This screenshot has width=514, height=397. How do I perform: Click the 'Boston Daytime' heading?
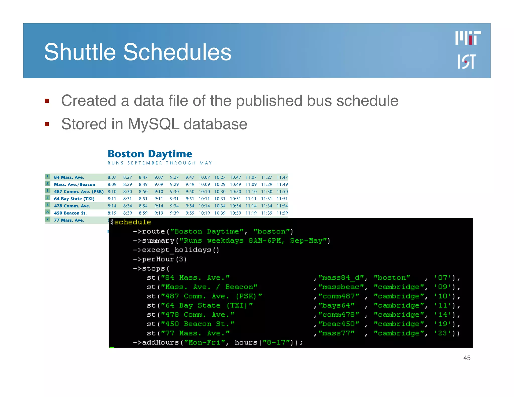point(150,154)
